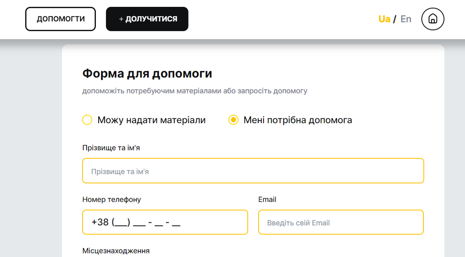Click the 'Форма для допомоги' heading

pyautogui.click(x=147, y=74)
